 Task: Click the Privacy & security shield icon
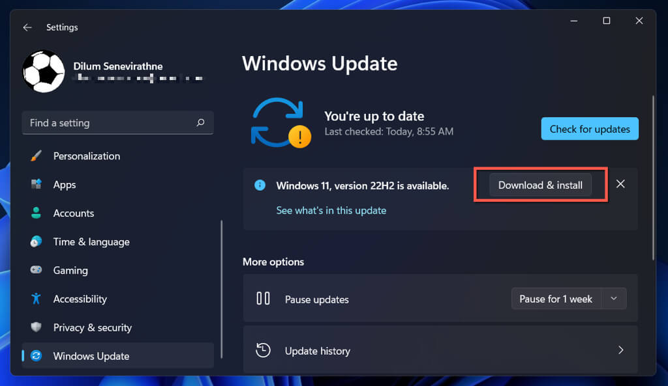click(x=37, y=327)
